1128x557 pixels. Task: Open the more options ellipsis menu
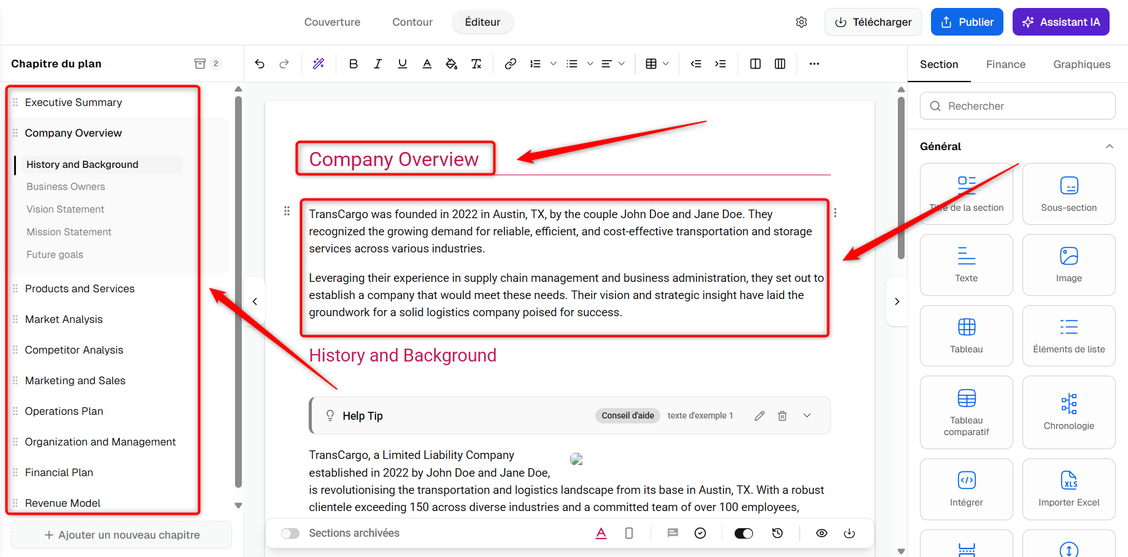pyautogui.click(x=814, y=64)
